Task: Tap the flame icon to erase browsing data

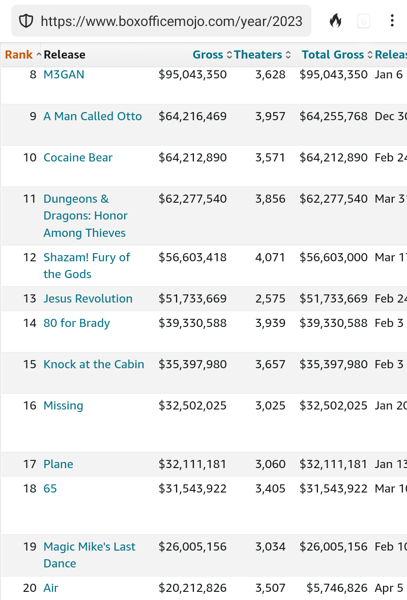Action: [x=335, y=21]
